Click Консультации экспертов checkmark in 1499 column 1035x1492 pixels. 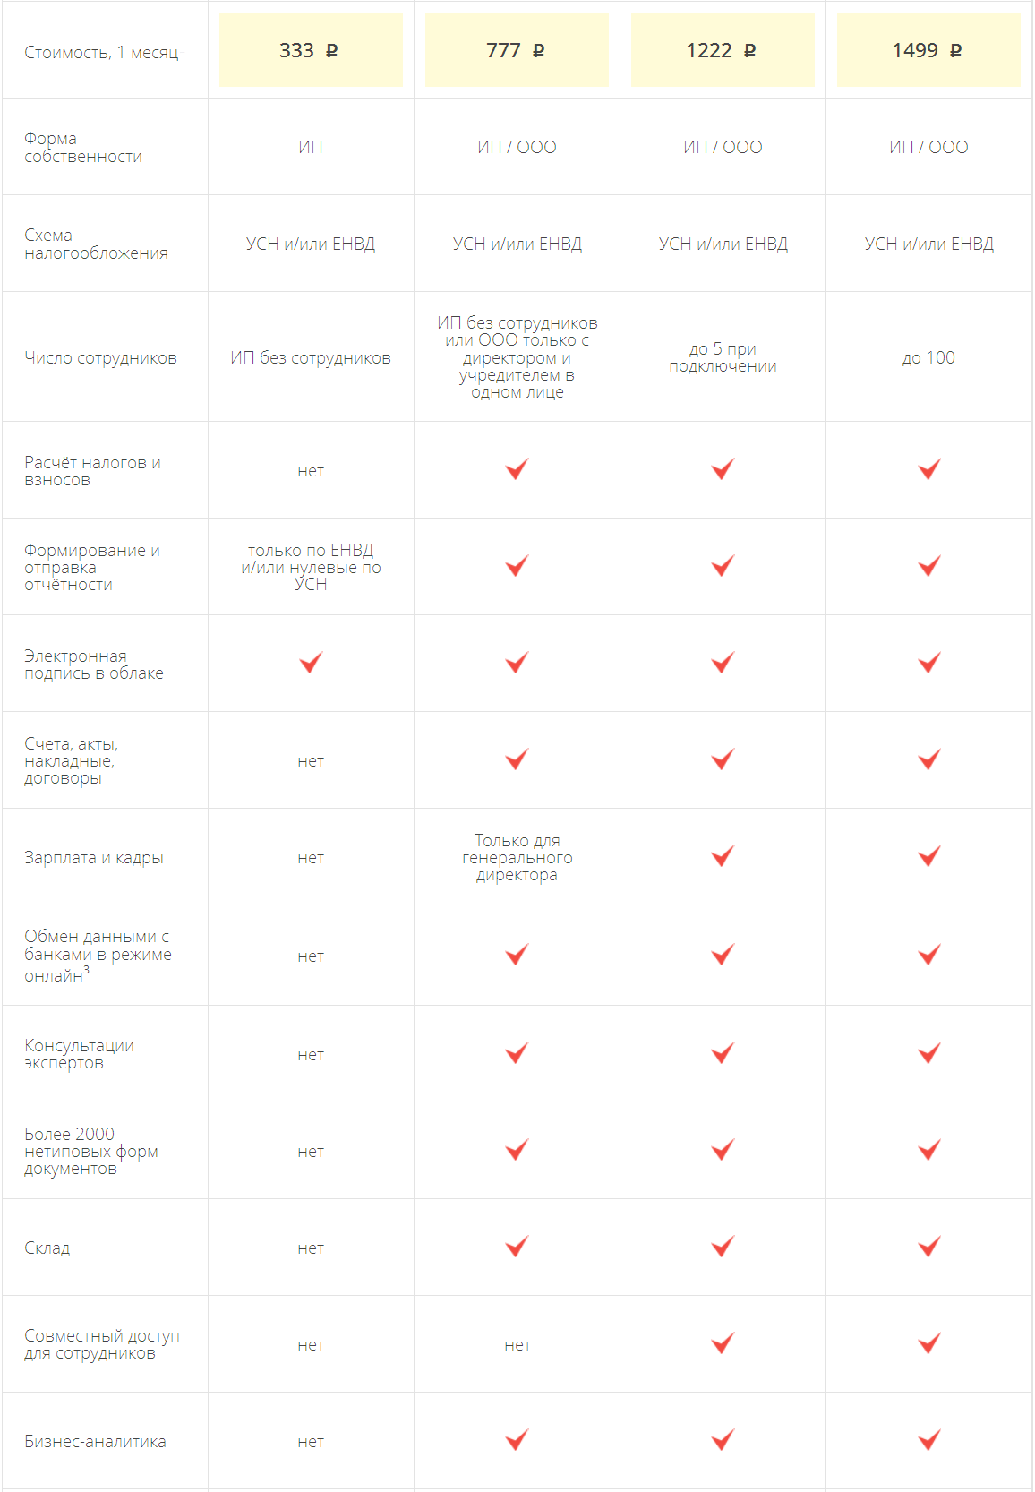(x=928, y=1053)
